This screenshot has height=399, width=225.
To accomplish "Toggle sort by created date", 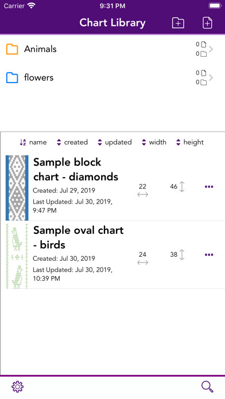I will click(x=72, y=142).
